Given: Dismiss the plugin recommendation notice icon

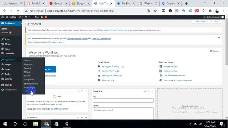Looking at the screenshot, I should 219,38.
